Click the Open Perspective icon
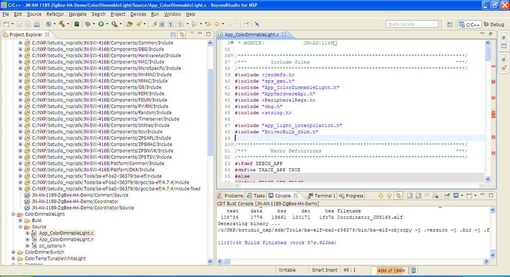Image resolution: width=510 pixels, height=277 pixels. [450, 24]
